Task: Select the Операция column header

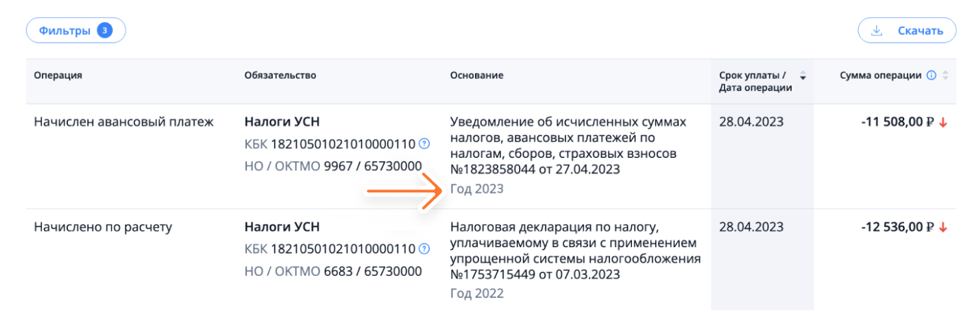Action: click(58, 75)
